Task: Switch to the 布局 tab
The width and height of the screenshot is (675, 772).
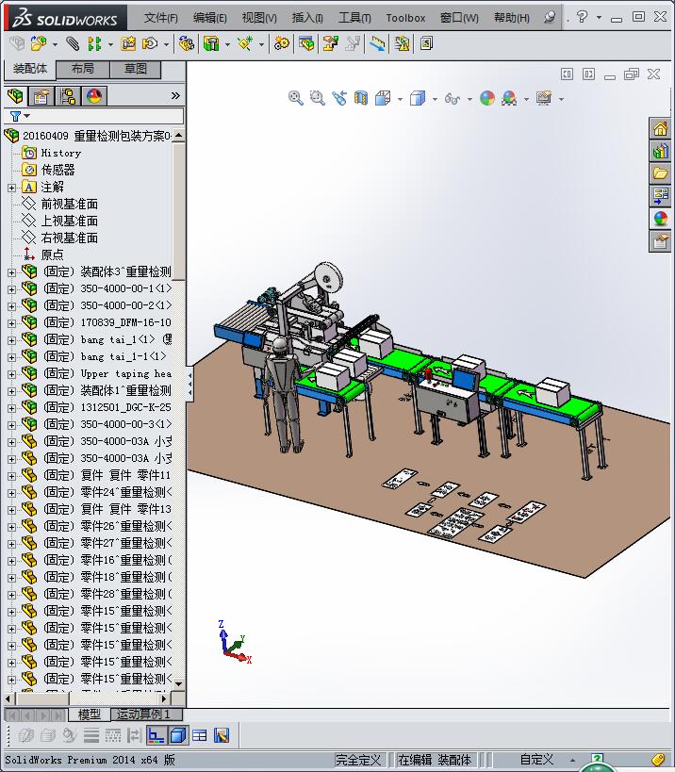Action: pos(83,69)
